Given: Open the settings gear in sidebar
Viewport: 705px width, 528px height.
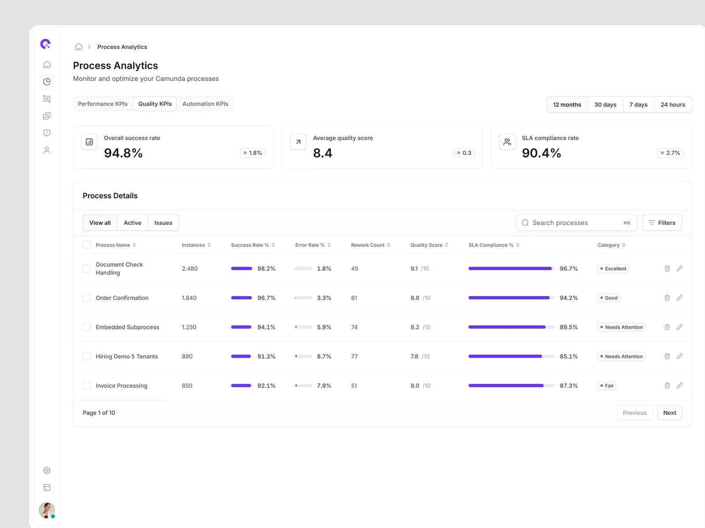Looking at the screenshot, I should (x=47, y=470).
